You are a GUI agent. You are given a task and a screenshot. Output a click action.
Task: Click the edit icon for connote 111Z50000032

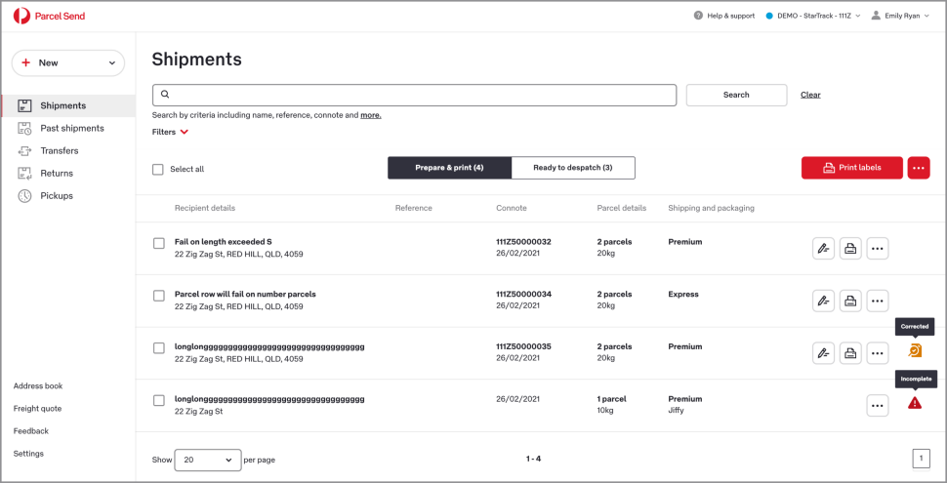point(823,249)
